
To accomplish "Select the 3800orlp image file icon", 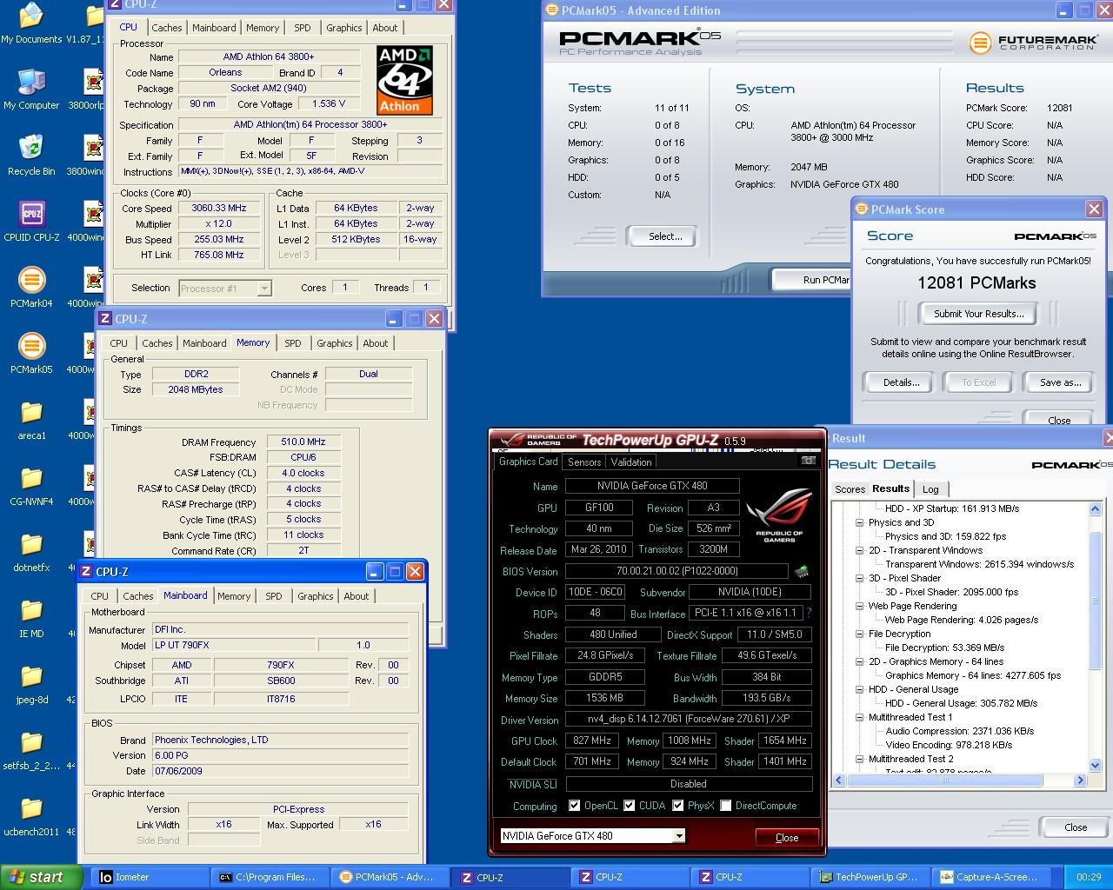I will point(92,89).
